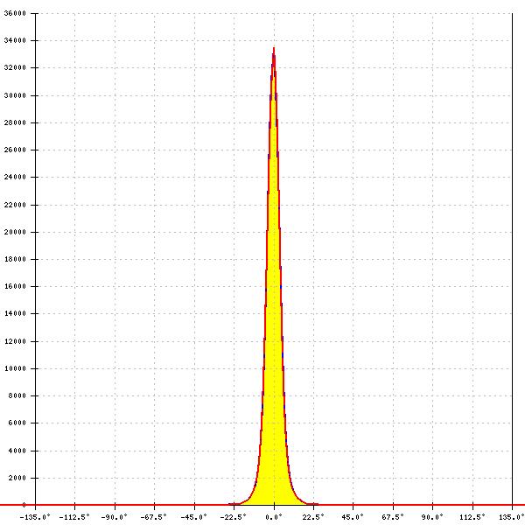Click the -67.5° x-axis label
The width and height of the screenshot is (525, 525).
154,517
